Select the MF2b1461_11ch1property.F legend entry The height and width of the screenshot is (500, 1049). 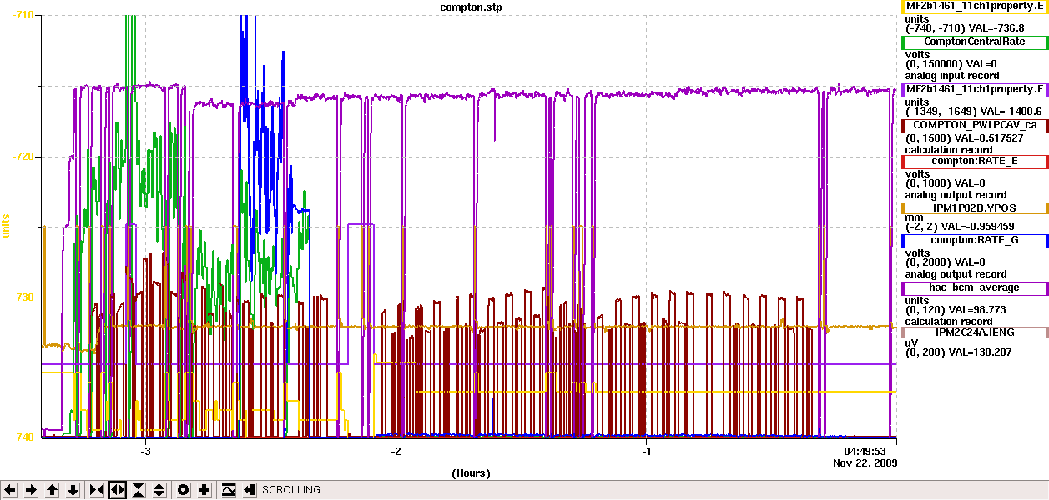click(975, 89)
